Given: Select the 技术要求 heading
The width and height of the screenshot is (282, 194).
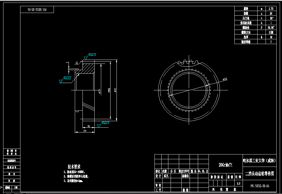Looking at the screenshot, I should coord(74,167).
